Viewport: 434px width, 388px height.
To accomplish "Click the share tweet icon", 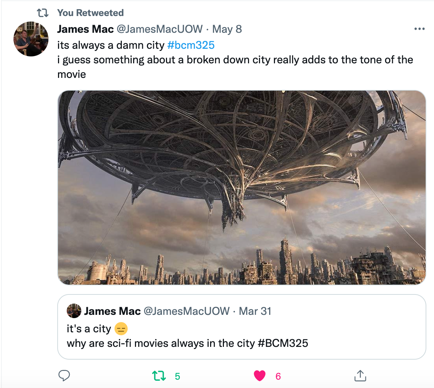I will pyautogui.click(x=360, y=376).
